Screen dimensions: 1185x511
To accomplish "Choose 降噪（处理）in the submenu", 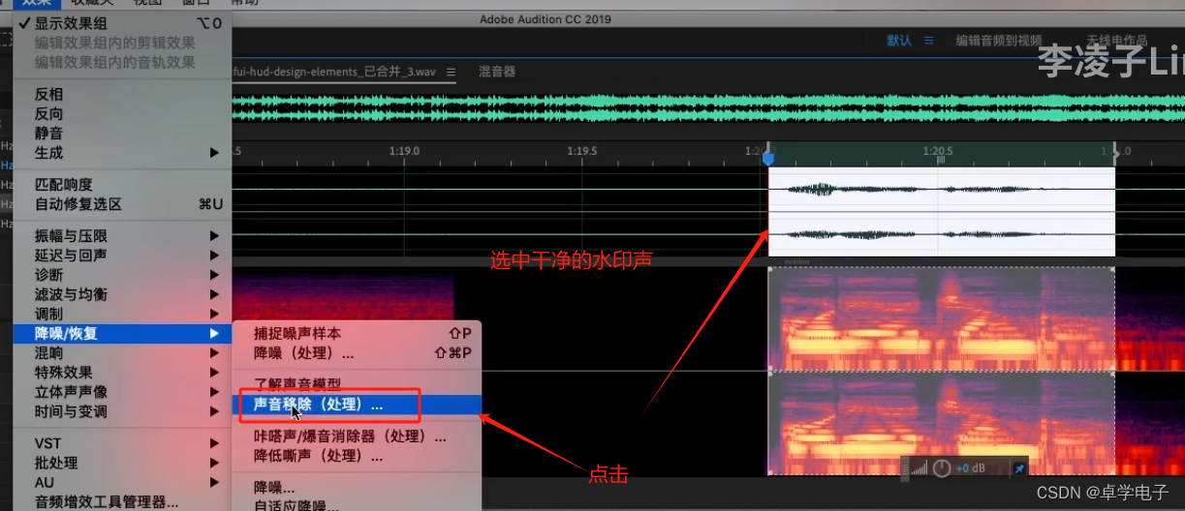I will pyautogui.click(x=358, y=353).
